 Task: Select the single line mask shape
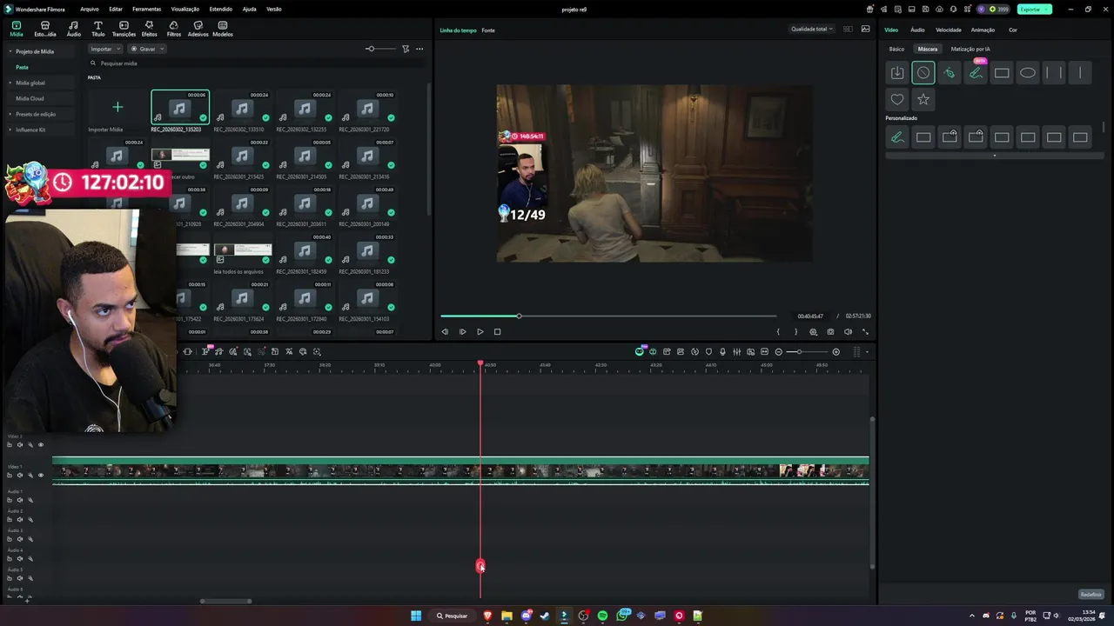coord(1080,73)
